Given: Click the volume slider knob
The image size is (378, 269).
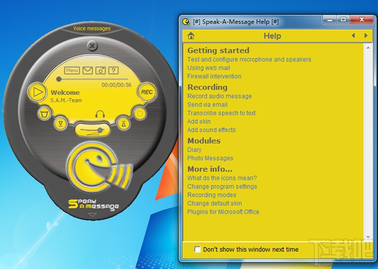Looking at the screenshot, I should click(100, 131).
